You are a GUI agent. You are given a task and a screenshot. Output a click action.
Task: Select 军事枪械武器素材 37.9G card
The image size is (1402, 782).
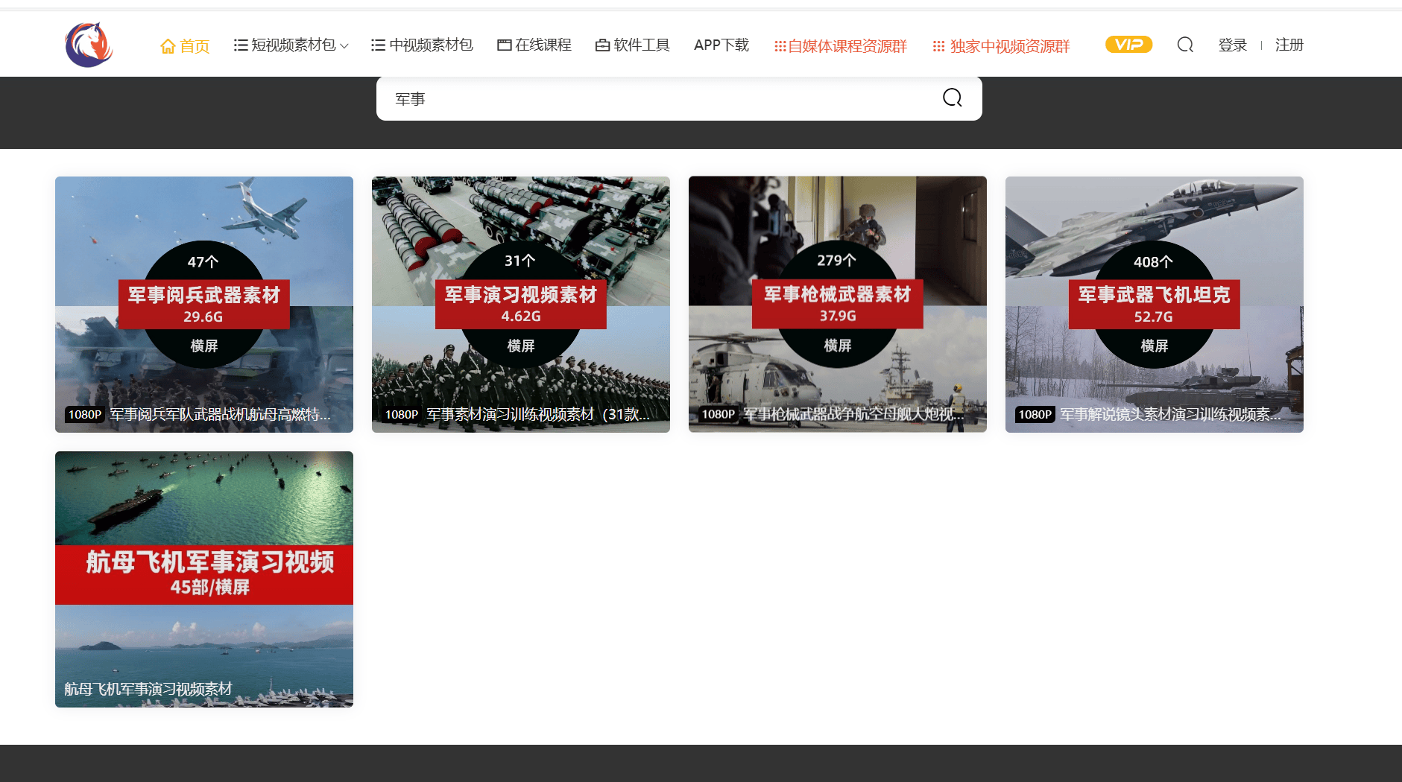point(837,304)
